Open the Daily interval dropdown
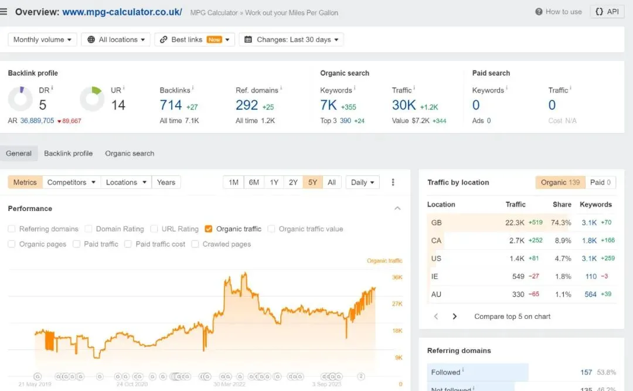Screen dimensions: 633x391 pyautogui.click(x=363, y=182)
